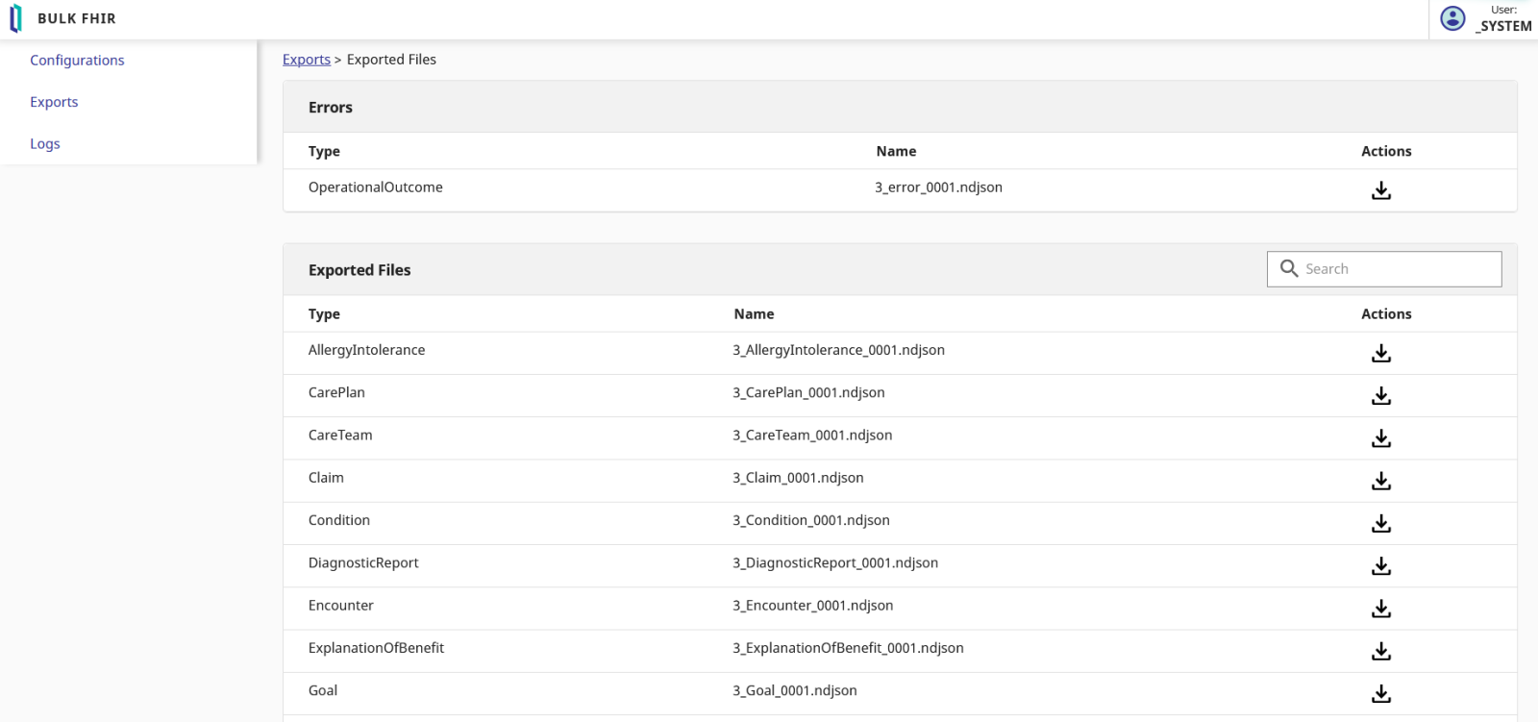
Task: Download the Goal ndjson file
Action: [1381, 694]
